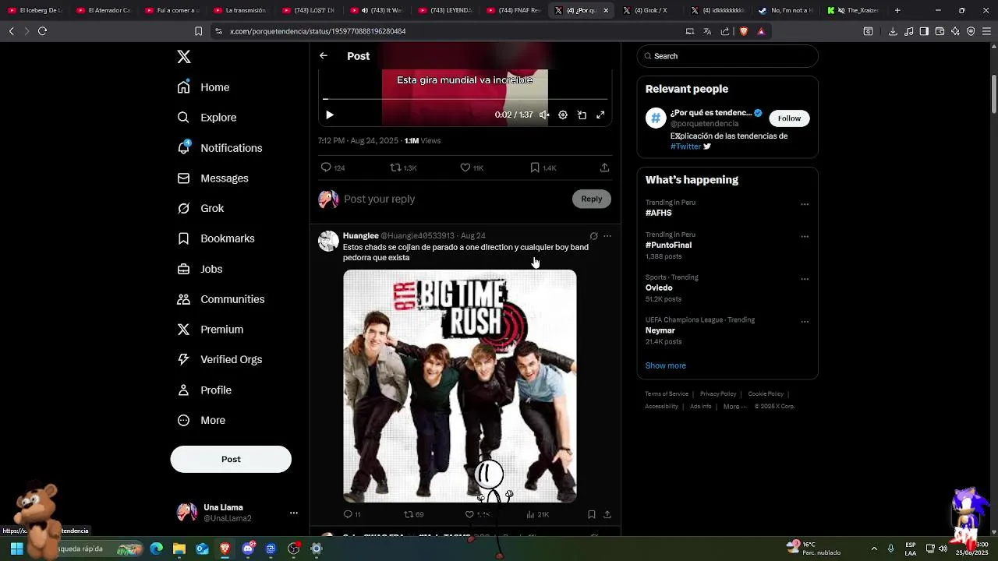Viewport: 998px width, 561px height.
Task: Click the Post button in the sidebar
Action: 231,459
